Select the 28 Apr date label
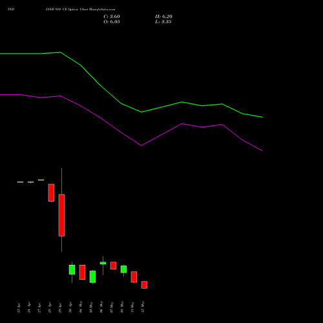Screen dimensions: 323x323 point(50,308)
